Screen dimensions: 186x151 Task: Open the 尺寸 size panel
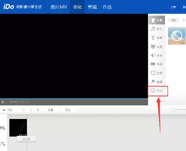click(x=157, y=91)
